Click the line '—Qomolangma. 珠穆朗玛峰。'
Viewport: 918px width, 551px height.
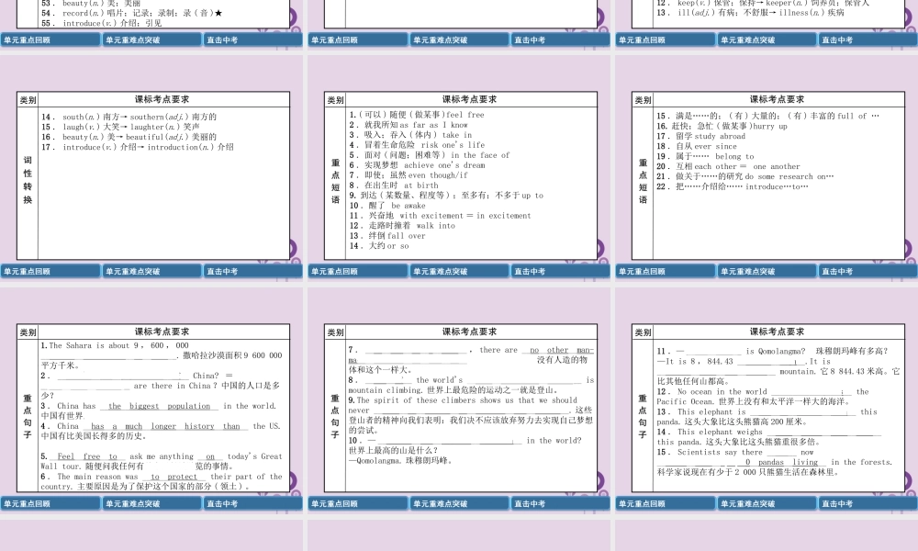(400, 461)
